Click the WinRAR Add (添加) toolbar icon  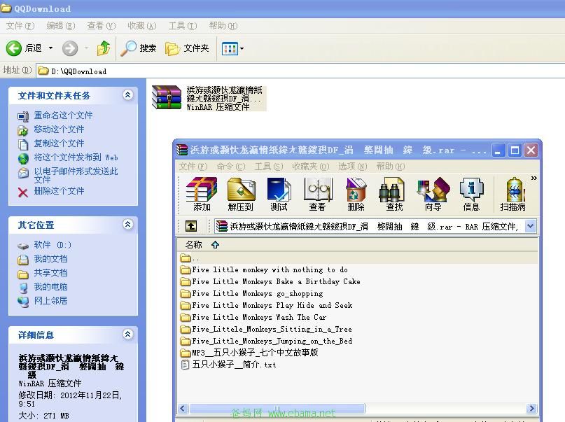(x=202, y=194)
